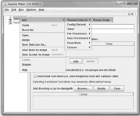Toggle the Functional Test Mode checkbox
Image resolution: width=140 pixels, height=116 pixels.
click(x=35, y=76)
